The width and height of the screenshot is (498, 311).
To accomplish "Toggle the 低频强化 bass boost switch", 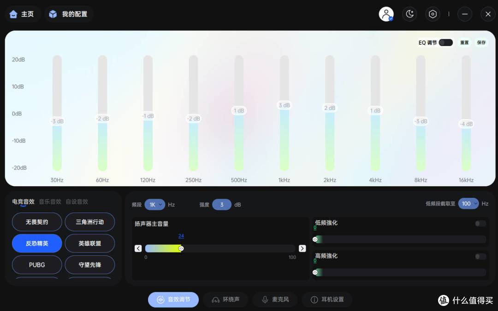I will coord(480,224).
